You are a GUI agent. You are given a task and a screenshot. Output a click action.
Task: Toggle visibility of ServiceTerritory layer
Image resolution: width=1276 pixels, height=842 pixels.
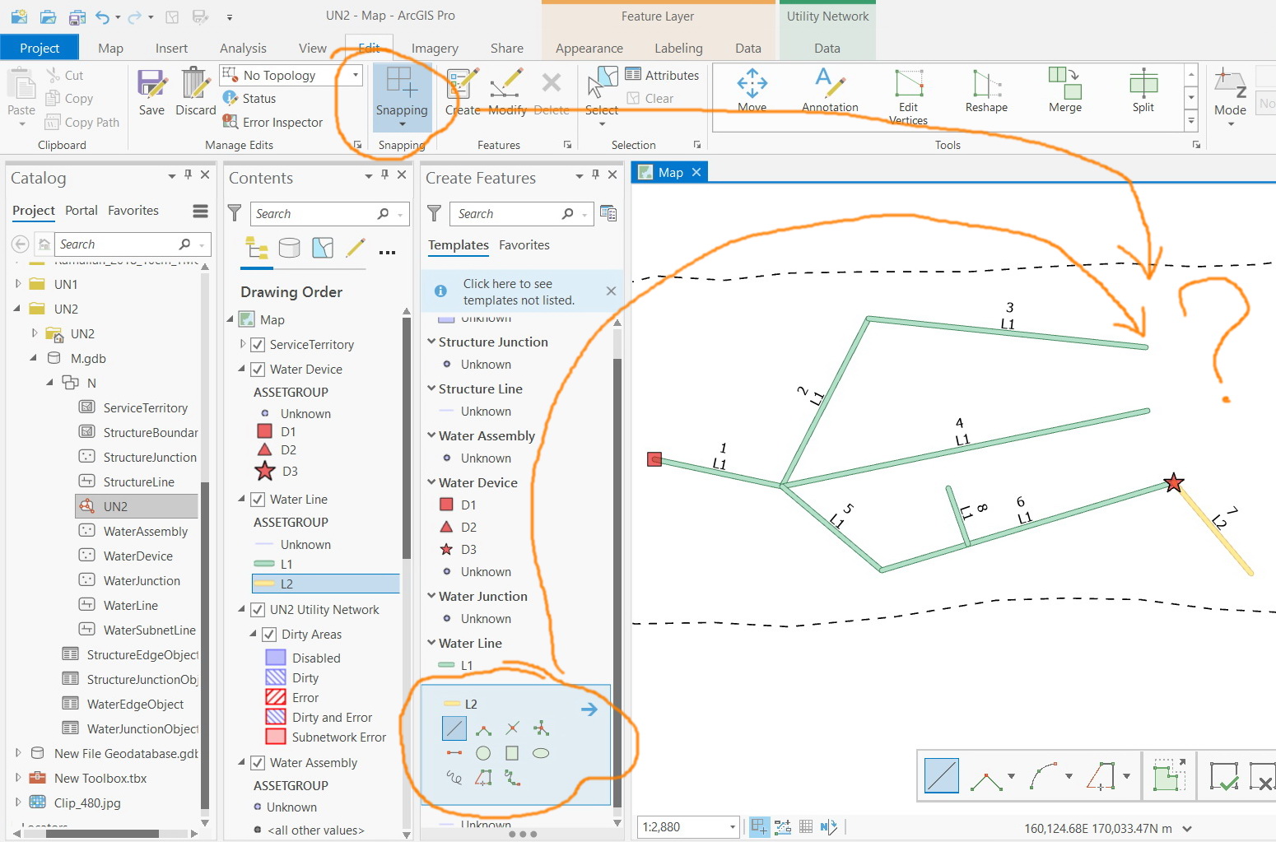tap(258, 345)
